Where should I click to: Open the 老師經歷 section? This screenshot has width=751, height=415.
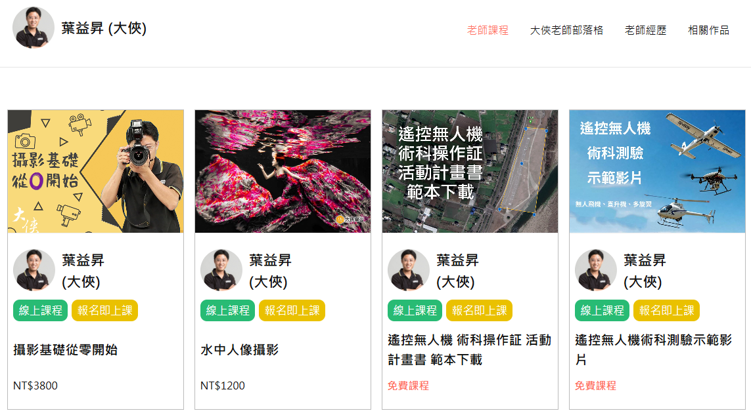pos(646,30)
